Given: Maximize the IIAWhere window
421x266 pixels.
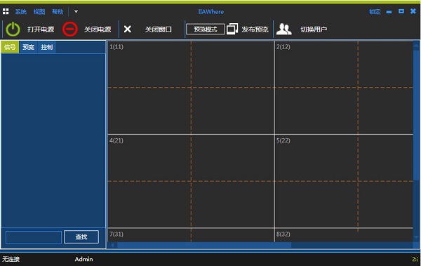Looking at the screenshot, I should 401,11.
